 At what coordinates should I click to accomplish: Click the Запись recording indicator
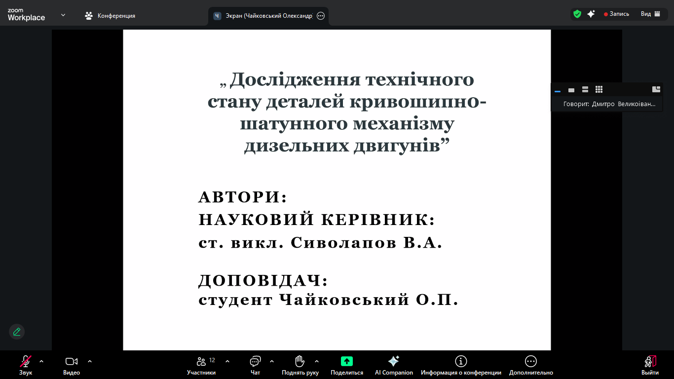(x=617, y=14)
